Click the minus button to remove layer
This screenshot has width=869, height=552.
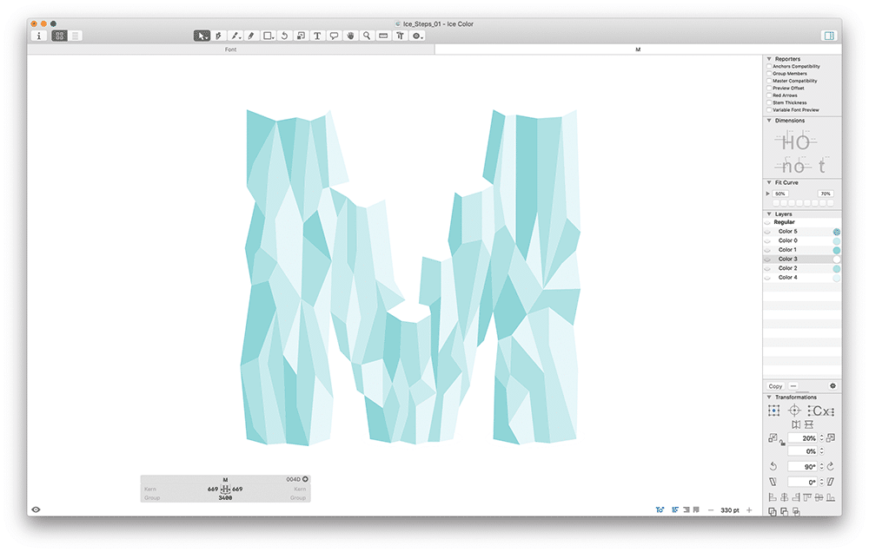[793, 386]
